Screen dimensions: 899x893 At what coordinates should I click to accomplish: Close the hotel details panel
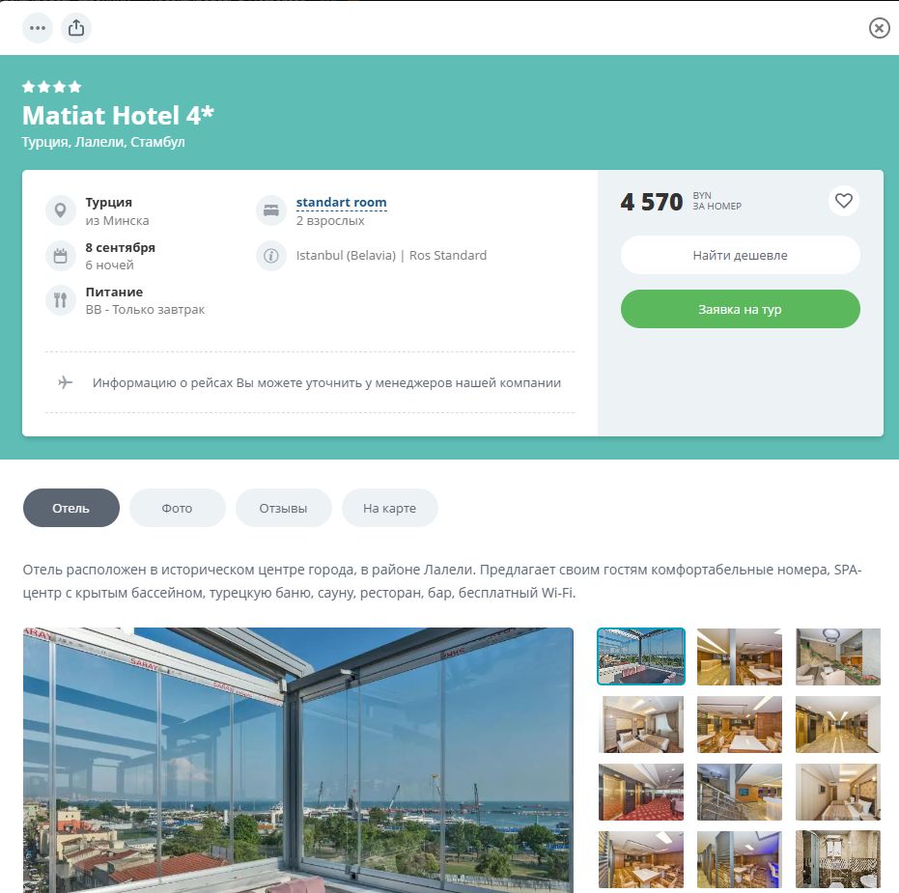tap(879, 28)
